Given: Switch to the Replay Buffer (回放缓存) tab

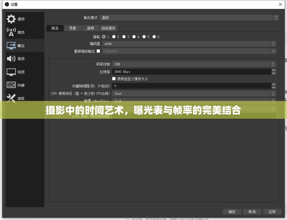Looking at the screenshot, I should pos(109,28).
